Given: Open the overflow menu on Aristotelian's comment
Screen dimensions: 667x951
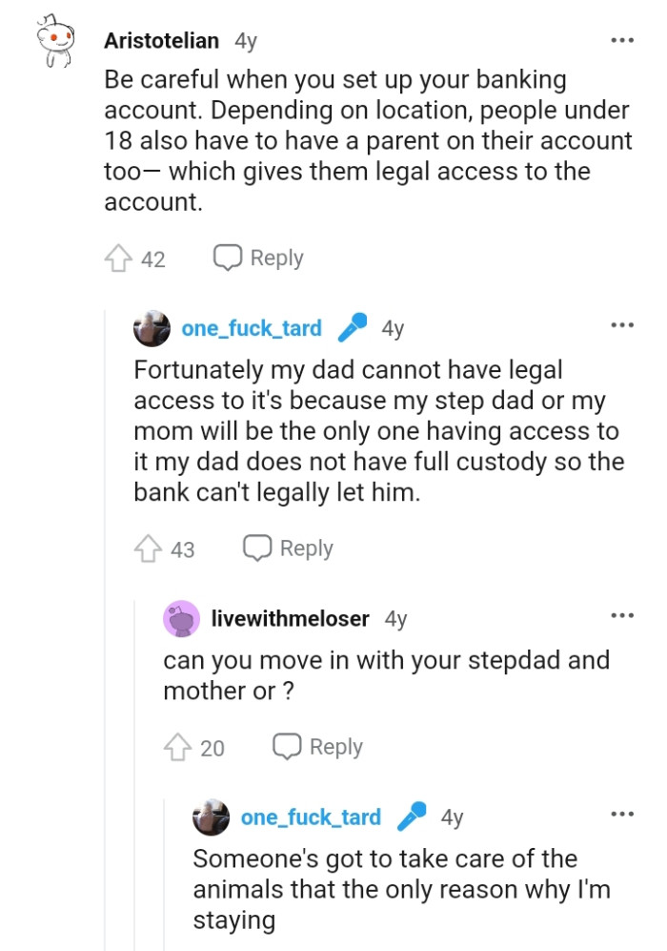Looking at the screenshot, I should (x=621, y=38).
